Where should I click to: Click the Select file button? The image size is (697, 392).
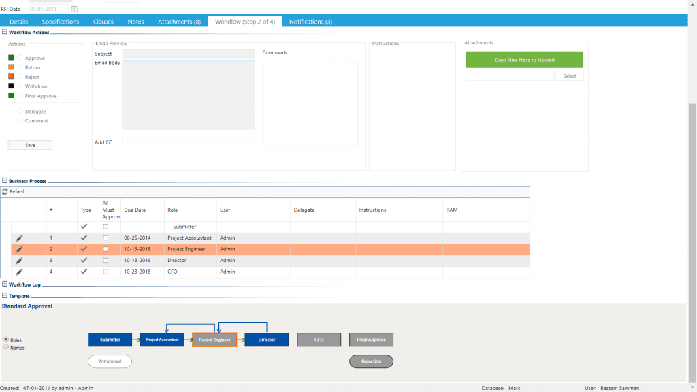point(570,76)
